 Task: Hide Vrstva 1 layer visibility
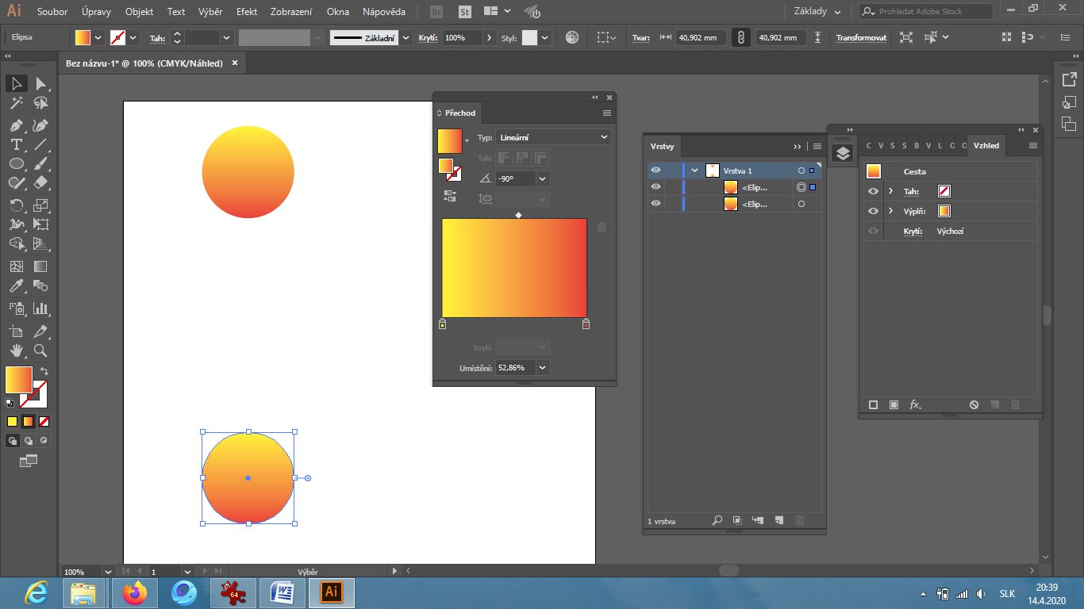(655, 170)
